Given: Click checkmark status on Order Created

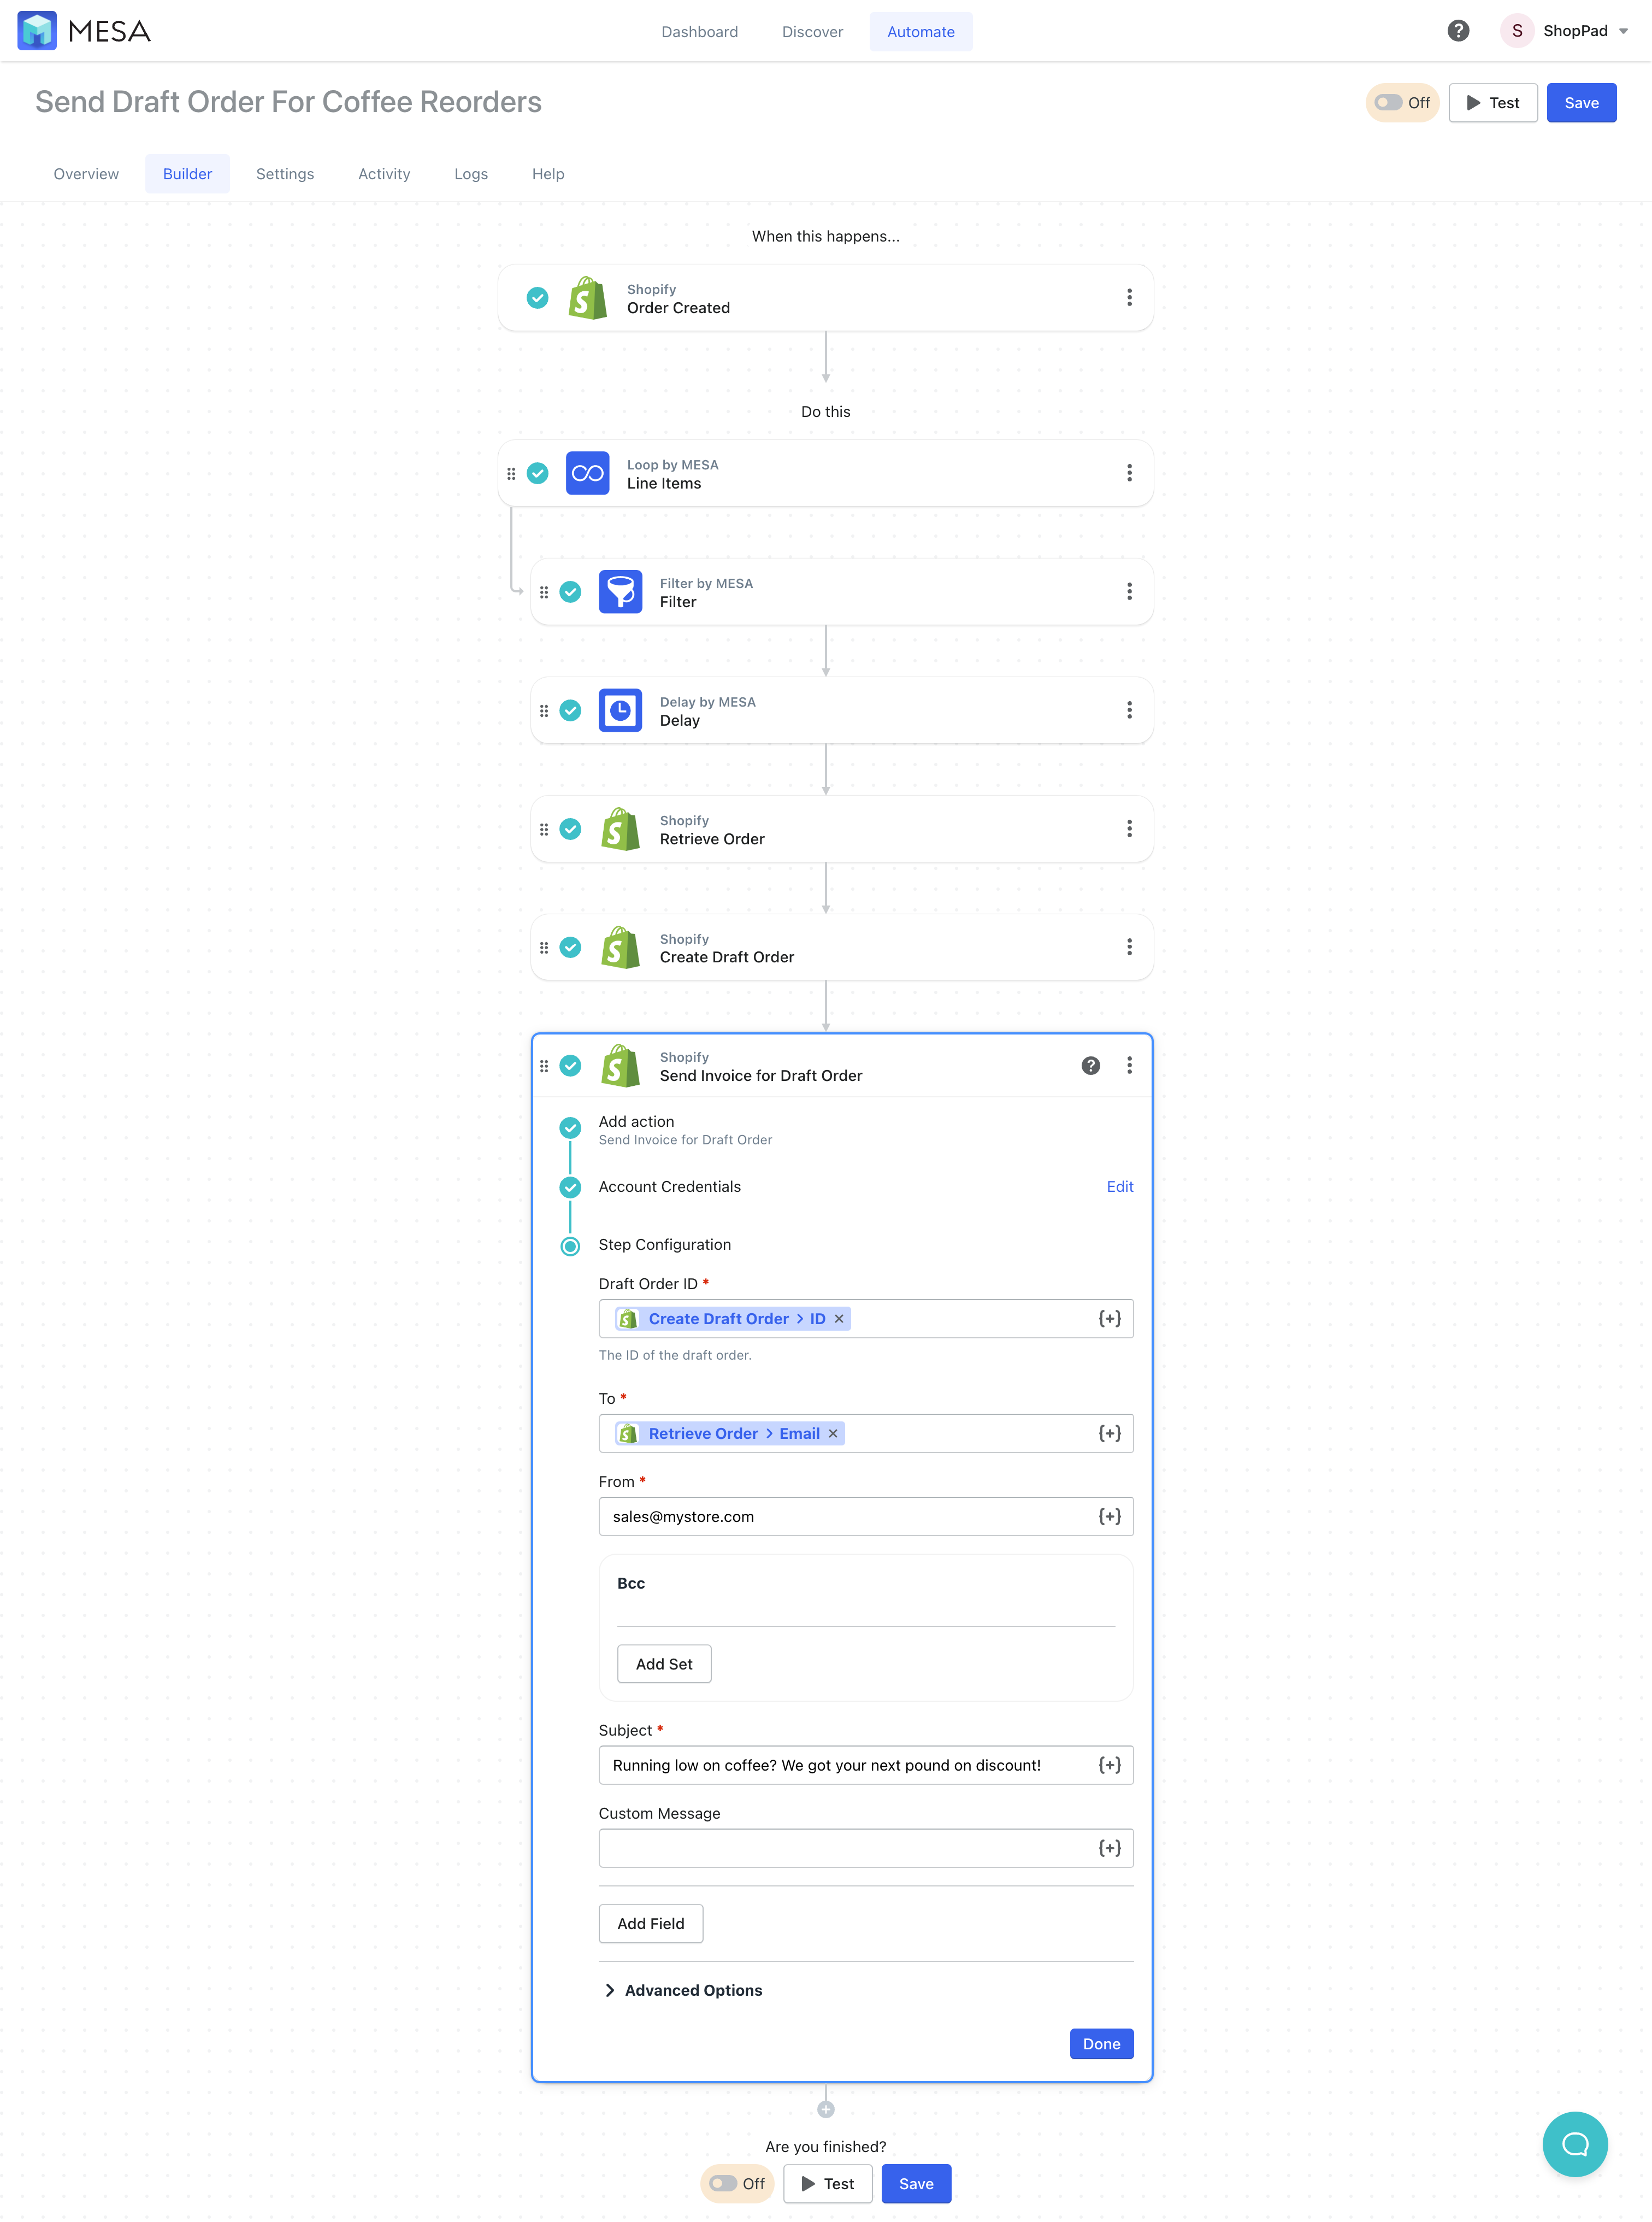Looking at the screenshot, I should click(537, 297).
